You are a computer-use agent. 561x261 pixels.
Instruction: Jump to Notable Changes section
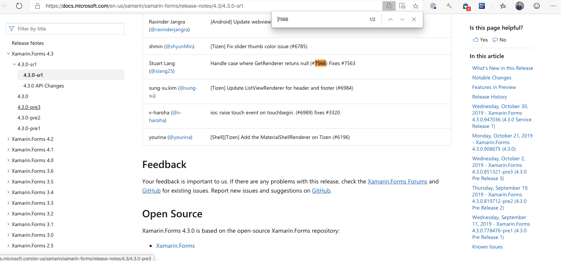[x=492, y=78]
